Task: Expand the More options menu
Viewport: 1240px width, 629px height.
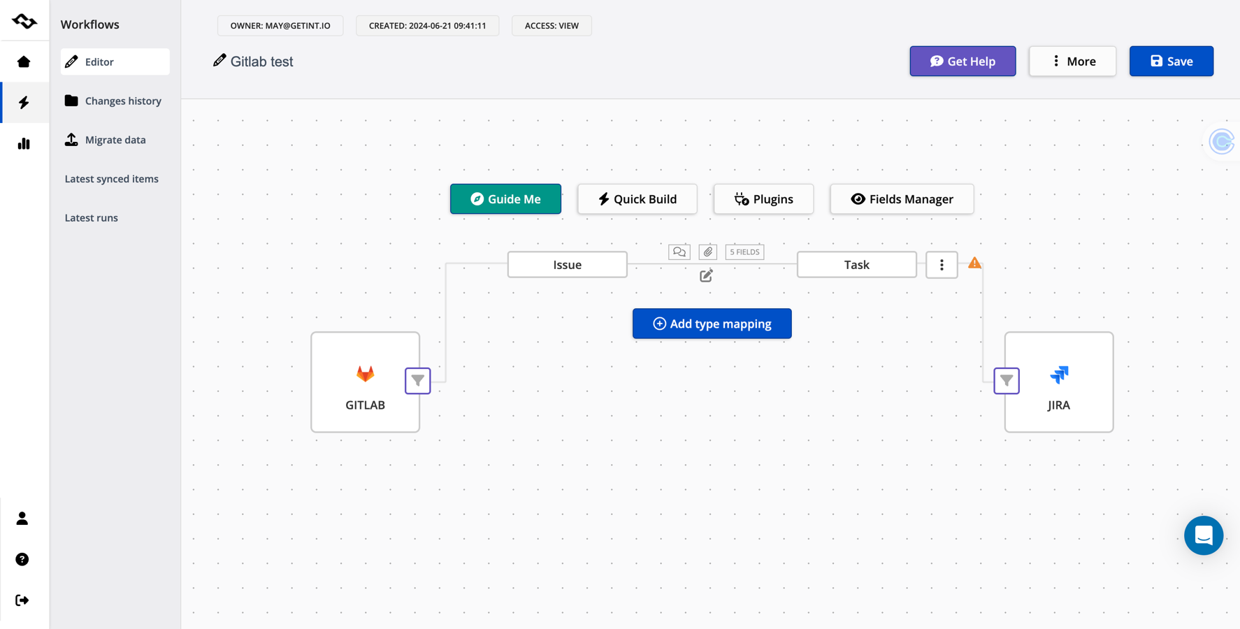Action: [1072, 62]
